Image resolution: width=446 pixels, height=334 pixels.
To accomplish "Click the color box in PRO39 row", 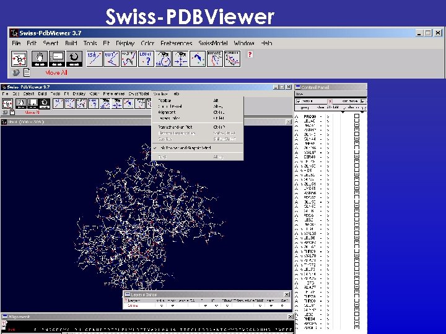I will click(357, 116).
